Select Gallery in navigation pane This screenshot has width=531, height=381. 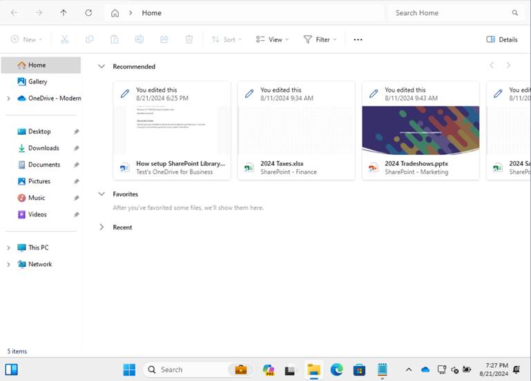[x=37, y=82]
